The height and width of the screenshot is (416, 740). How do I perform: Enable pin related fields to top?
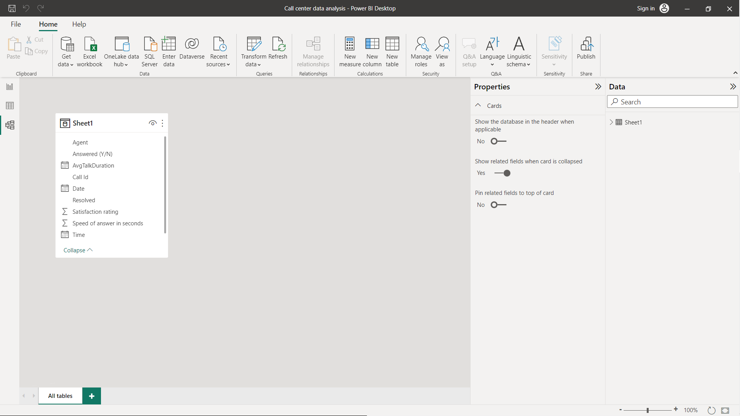498,205
